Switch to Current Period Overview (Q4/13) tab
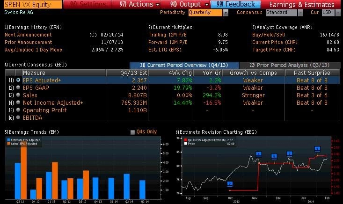 pos(184,65)
